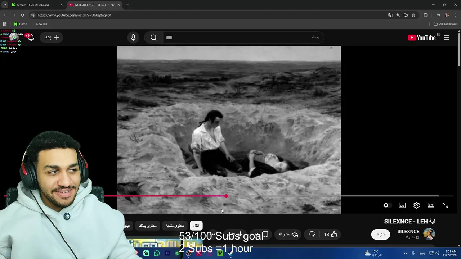Viewport: 461px width, 259px height.
Task: Open Premiere Pro from the taskbar
Action: [x=167, y=253]
